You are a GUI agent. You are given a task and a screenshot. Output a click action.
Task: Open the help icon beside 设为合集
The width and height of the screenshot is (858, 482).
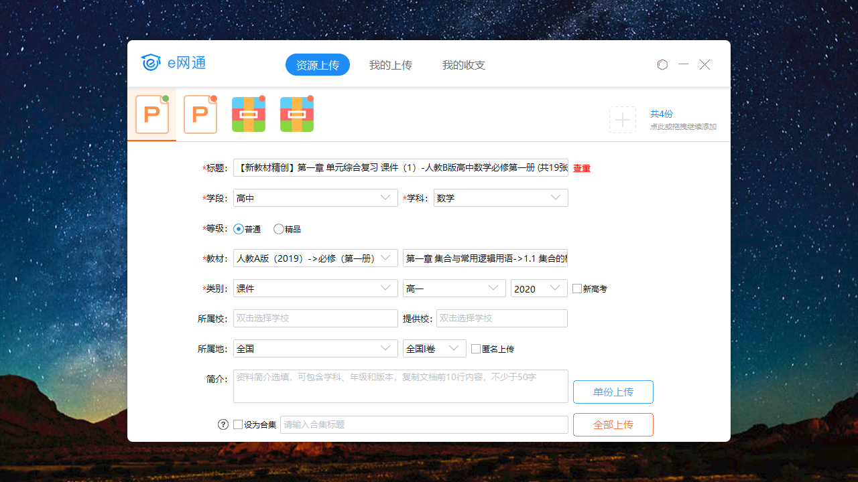(x=223, y=424)
